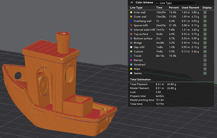Click the yellow Inner wall color swatch

(x=131, y=12)
